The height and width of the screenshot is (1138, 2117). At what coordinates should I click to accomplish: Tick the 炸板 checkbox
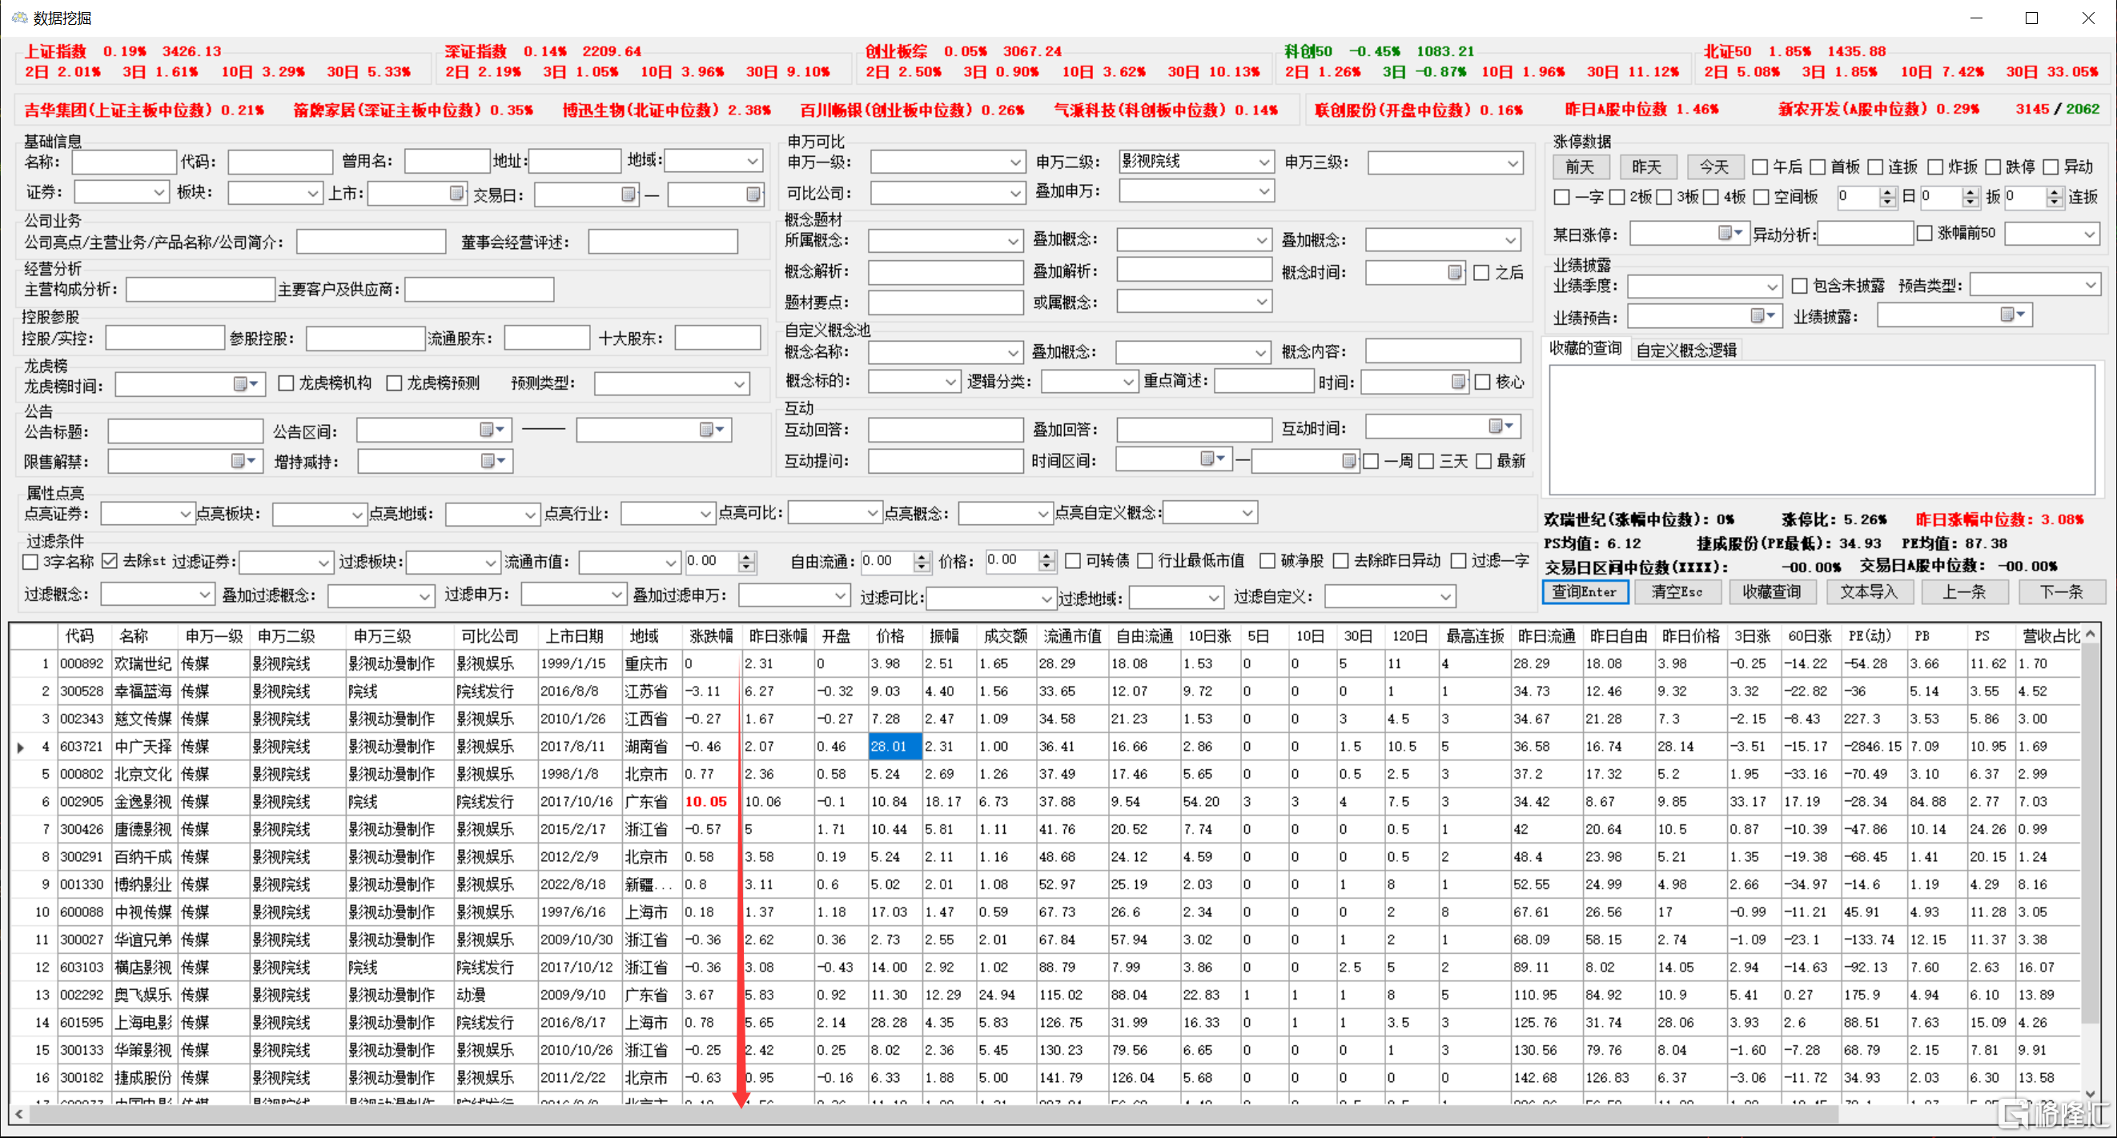[x=1934, y=166]
